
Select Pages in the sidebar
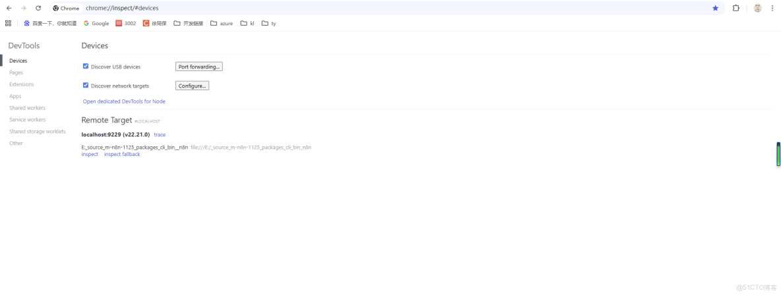click(x=16, y=72)
